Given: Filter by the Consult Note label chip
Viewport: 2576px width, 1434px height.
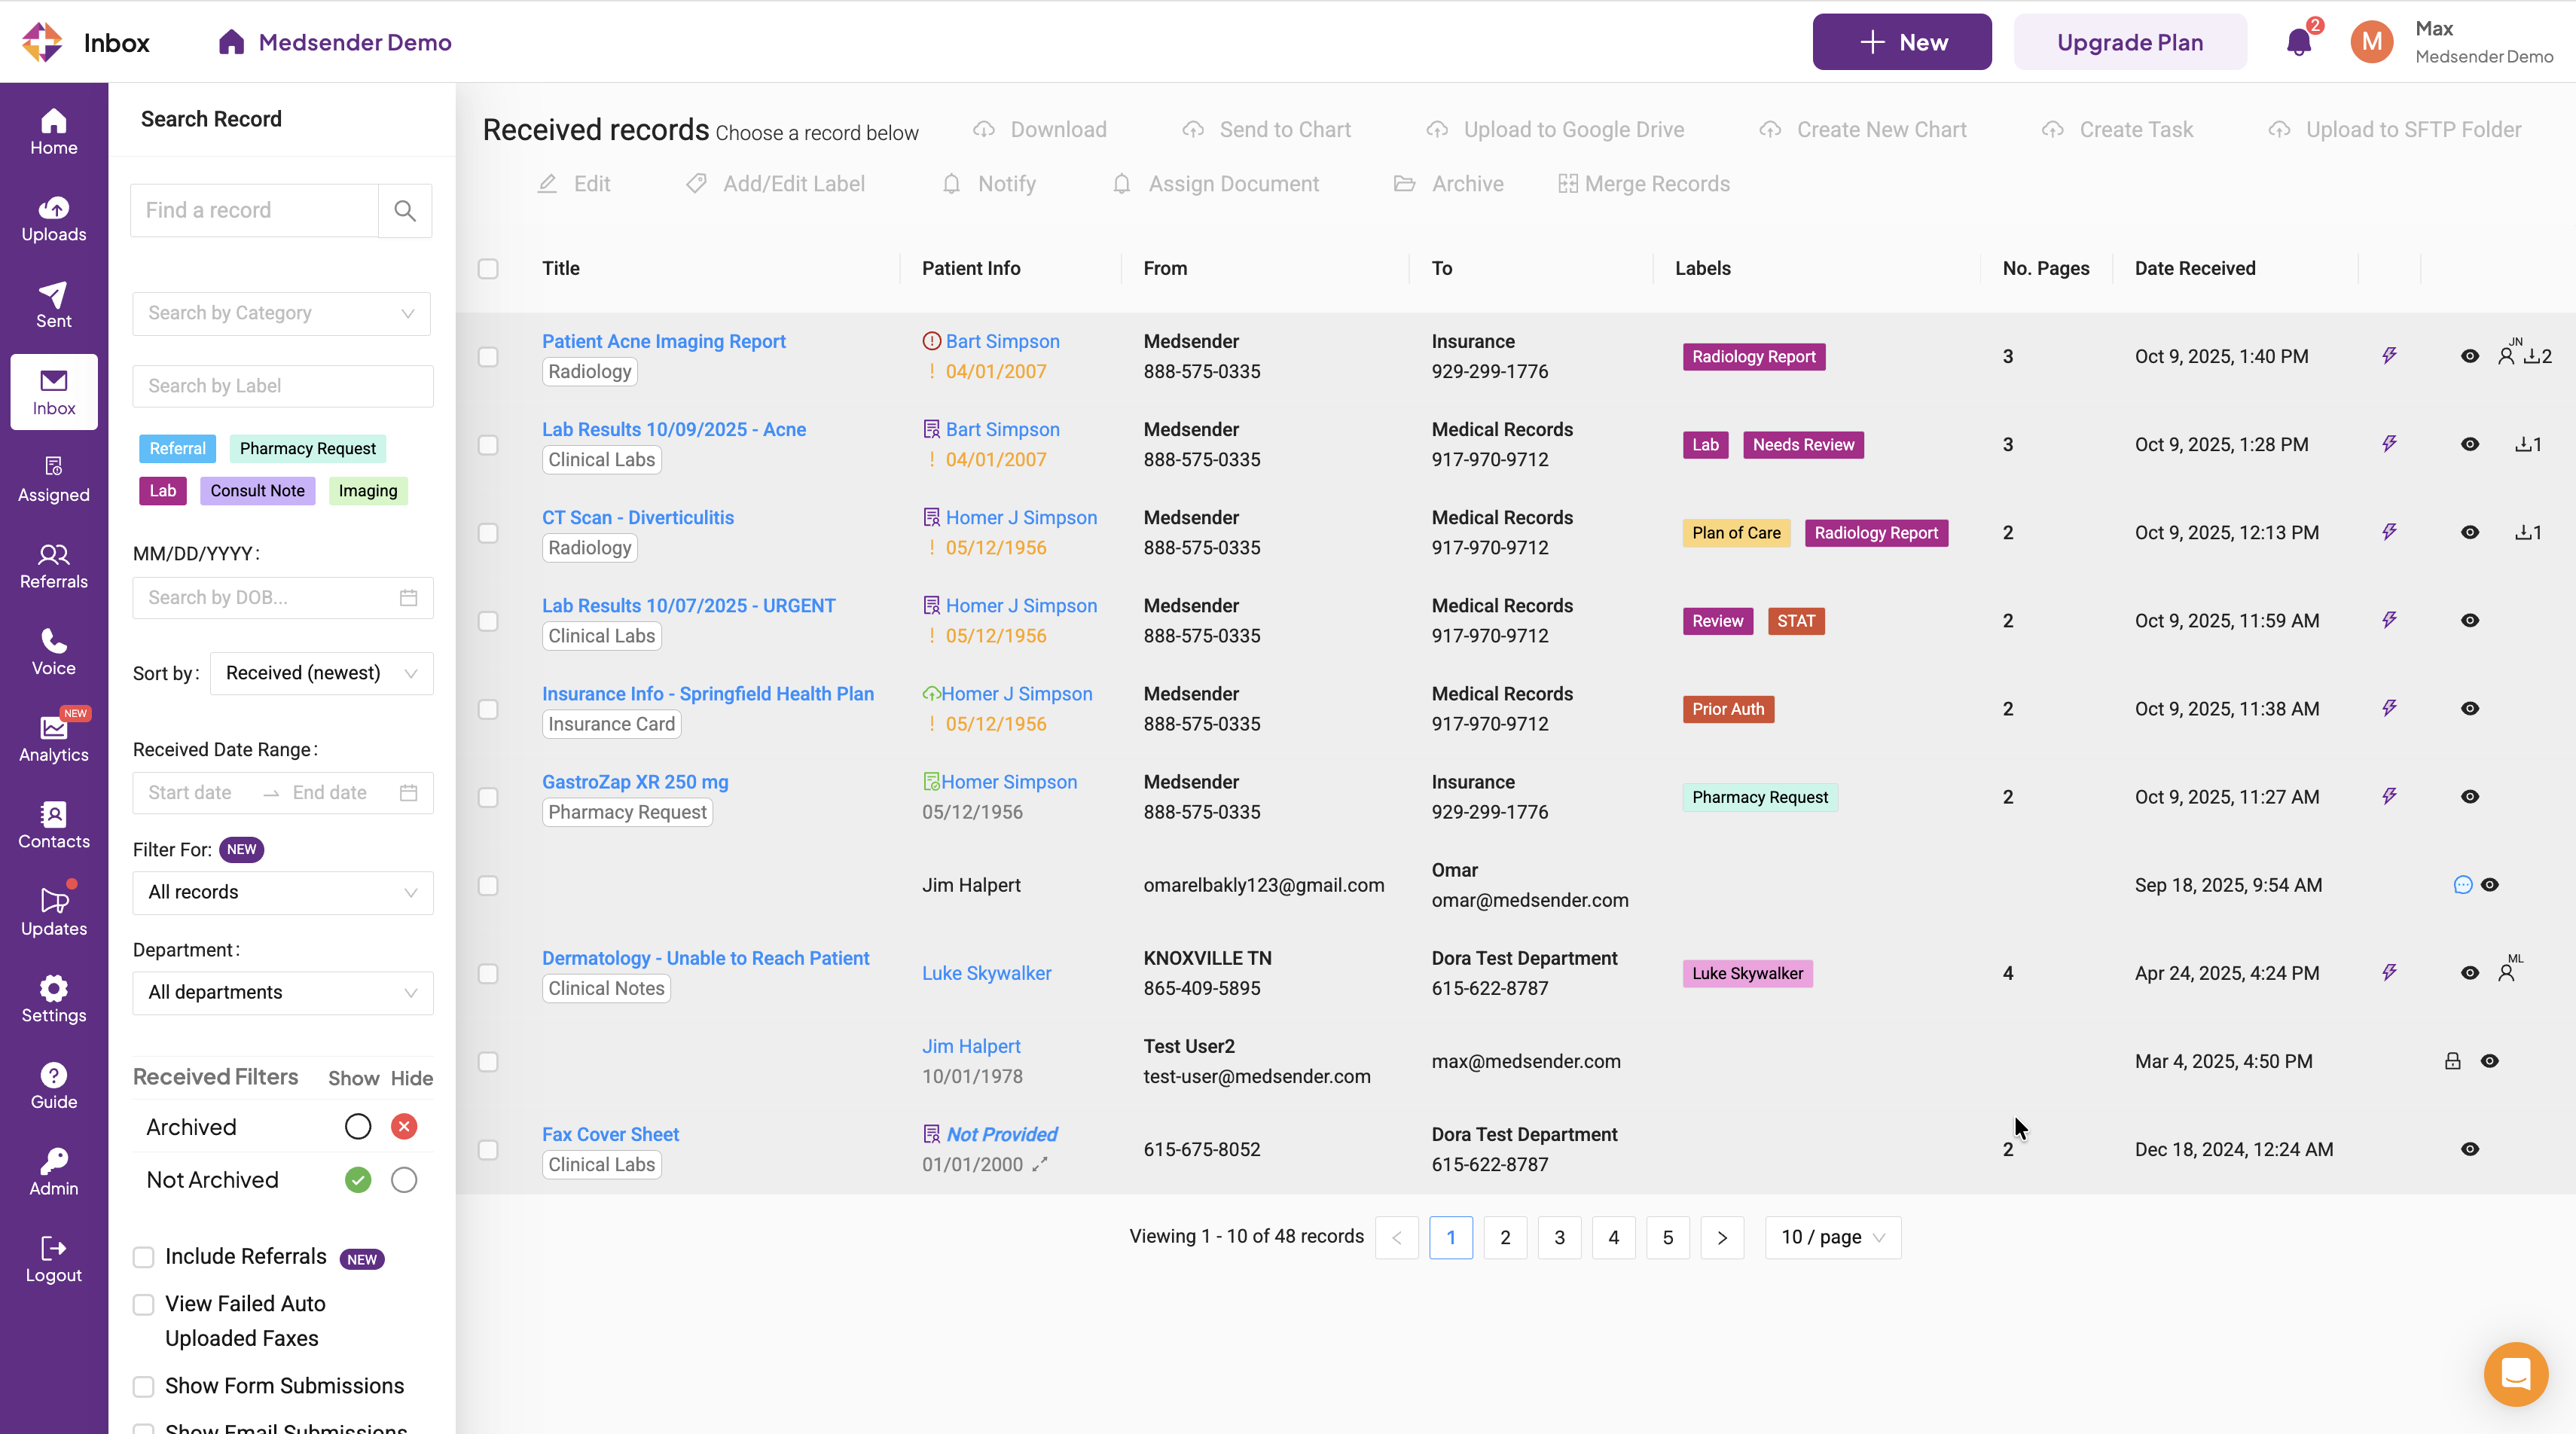Looking at the screenshot, I should pyautogui.click(x=257, y=491).
